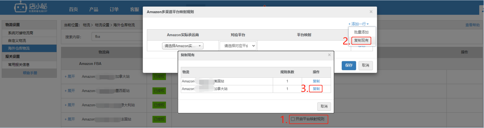
Task: Enable 开启平台映射规则 checkbox
Action: point(293,119)
